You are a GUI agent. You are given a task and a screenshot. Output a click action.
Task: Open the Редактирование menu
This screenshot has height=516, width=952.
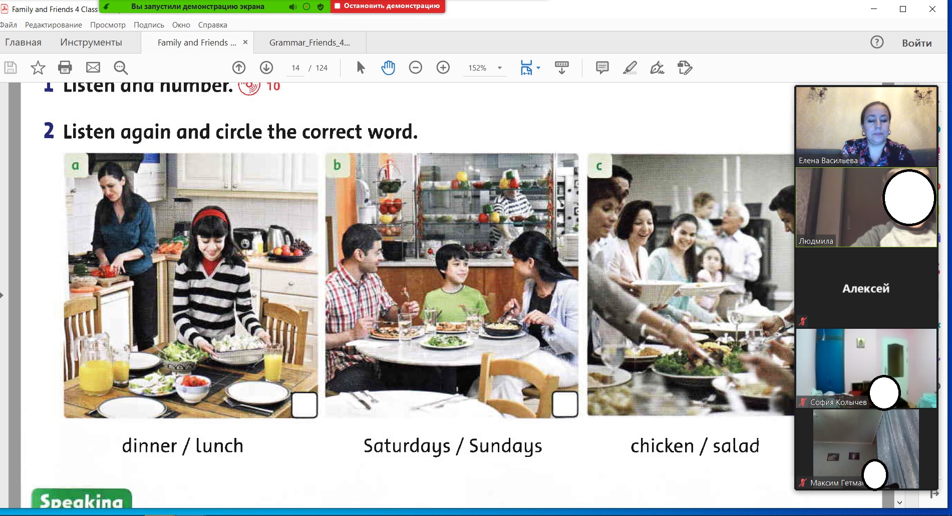(x=53, y=25)
